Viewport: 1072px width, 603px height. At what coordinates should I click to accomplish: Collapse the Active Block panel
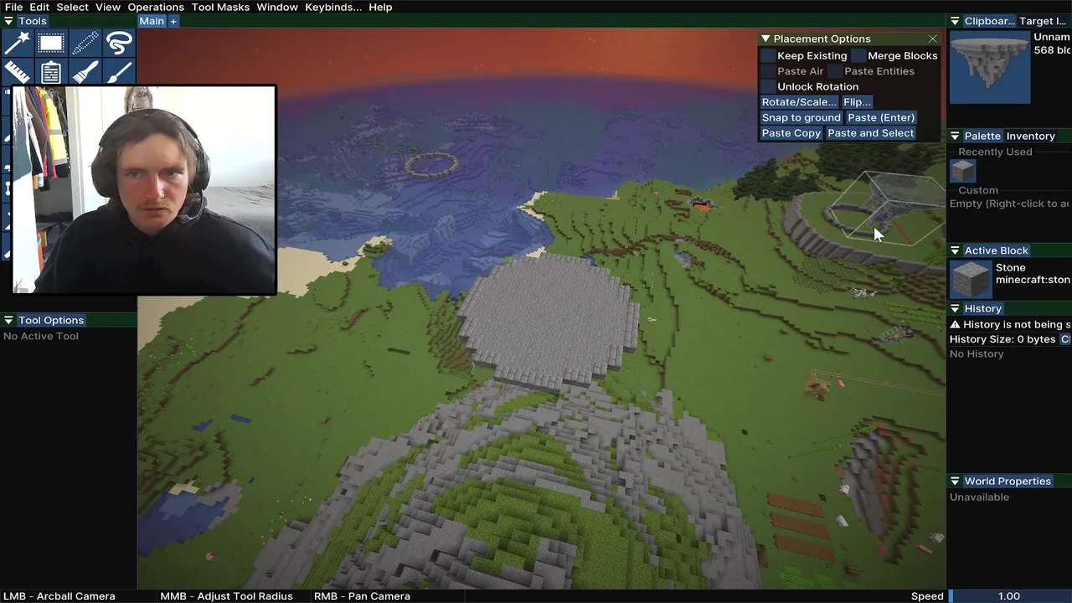(955, 250)
